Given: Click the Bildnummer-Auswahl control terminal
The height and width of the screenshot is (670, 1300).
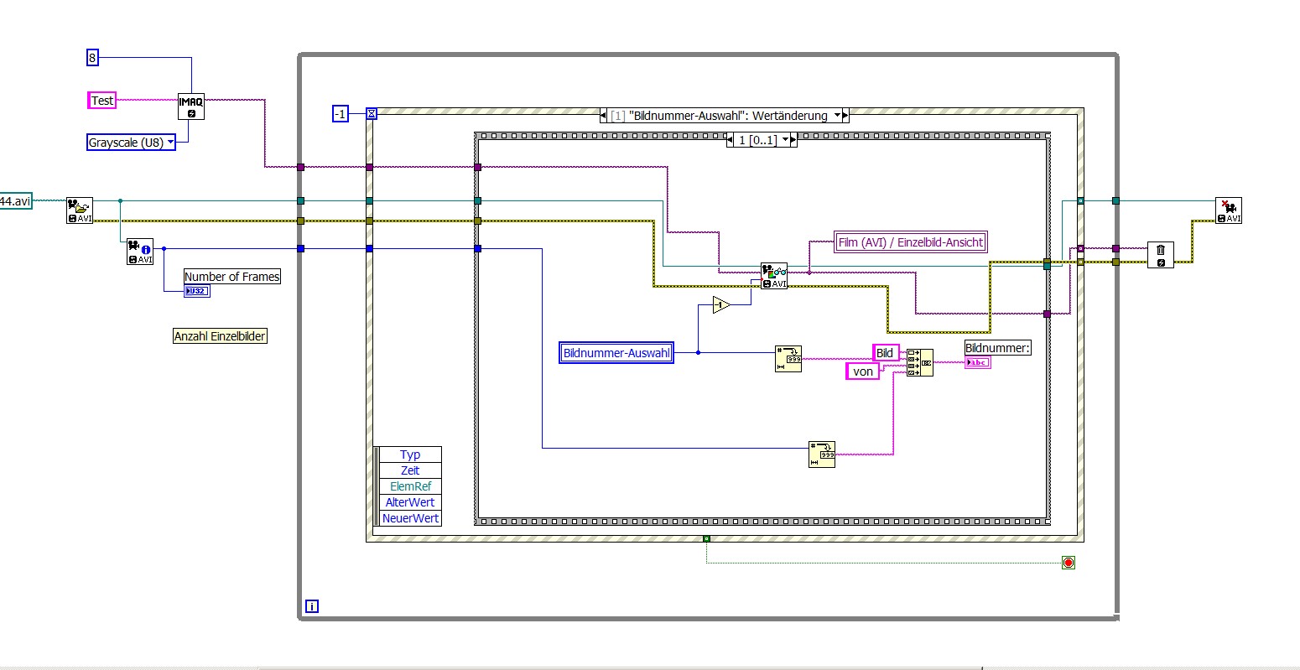Looking at the screenshot, I should (x=617, y=353).
